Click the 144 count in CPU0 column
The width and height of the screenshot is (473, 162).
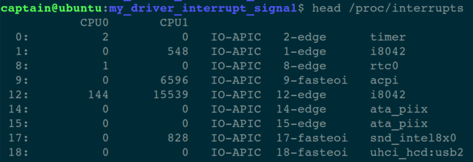click(x=99, y=95)
